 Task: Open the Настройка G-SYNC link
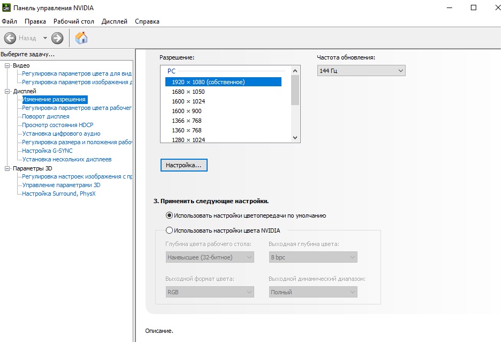tap(47, 151)
